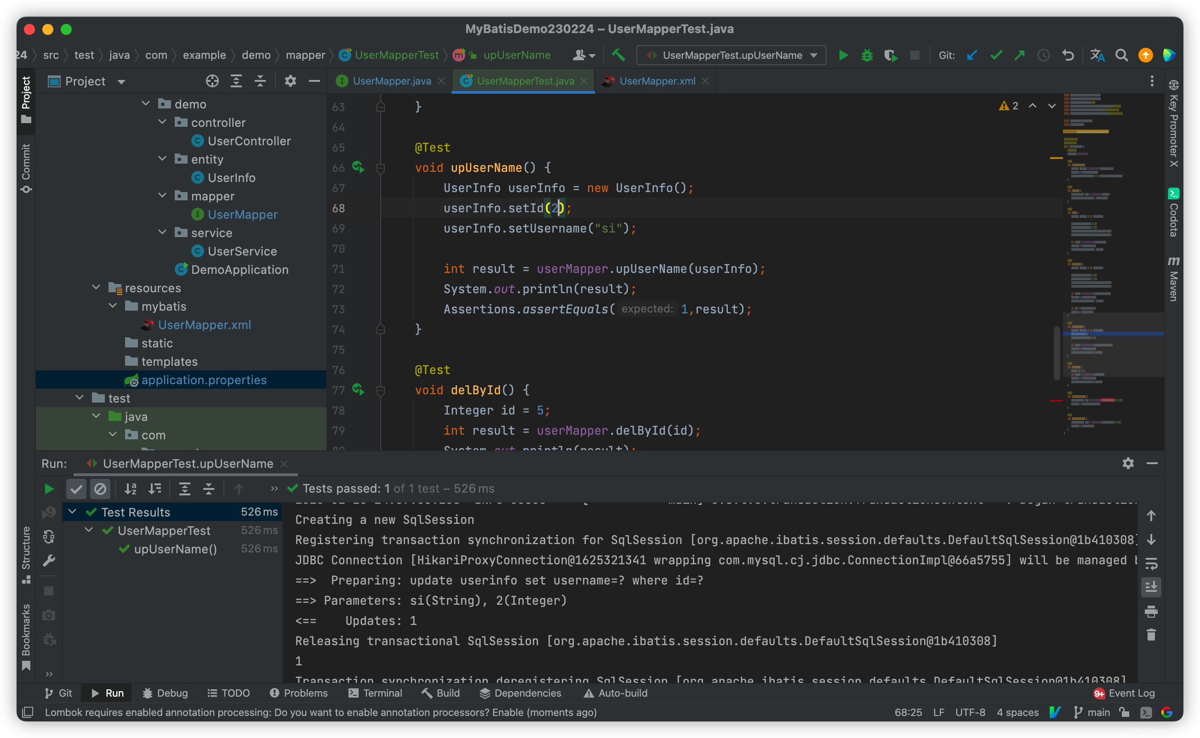
Task: Toggle the Structure tool window stripe
Action: pos(26,555)
